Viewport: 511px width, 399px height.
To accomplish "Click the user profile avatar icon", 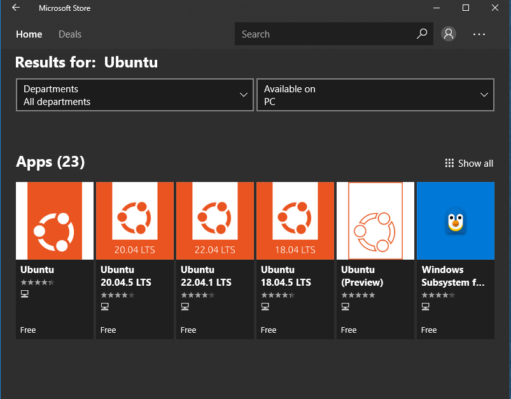I will click(x=448, y=34).
